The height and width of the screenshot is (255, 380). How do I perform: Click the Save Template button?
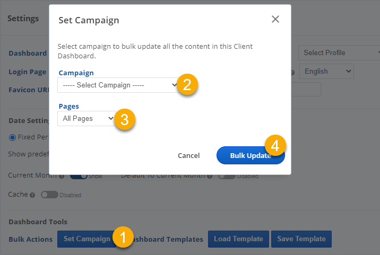pos(301,239)
